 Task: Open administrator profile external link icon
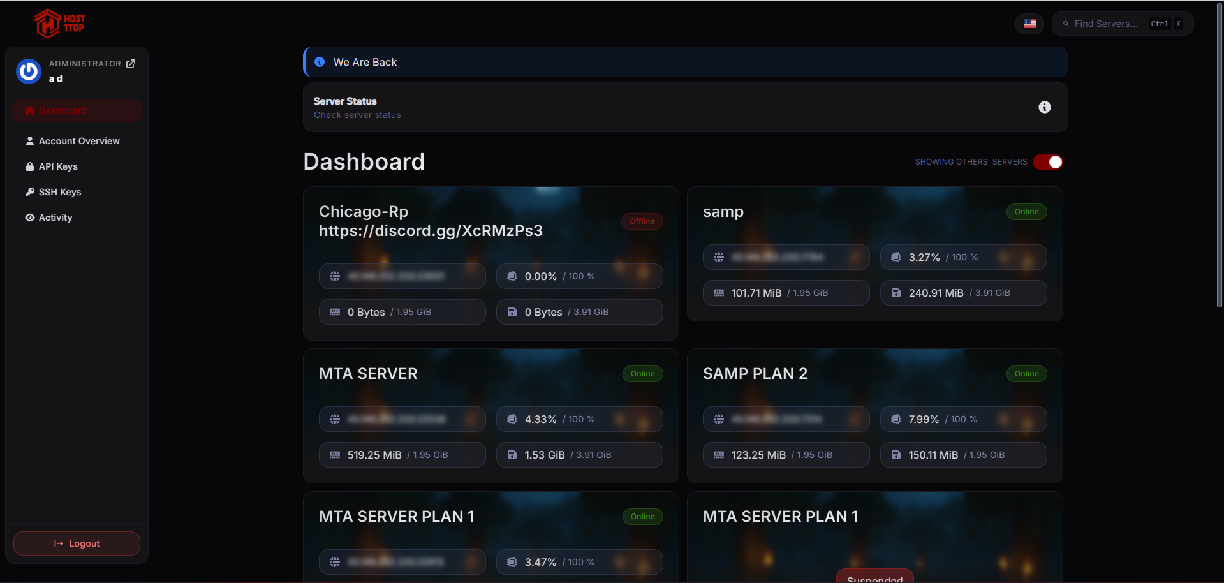(x=131, y=63)
